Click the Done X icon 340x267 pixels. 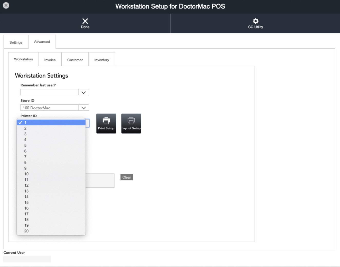tap(85, 21)
